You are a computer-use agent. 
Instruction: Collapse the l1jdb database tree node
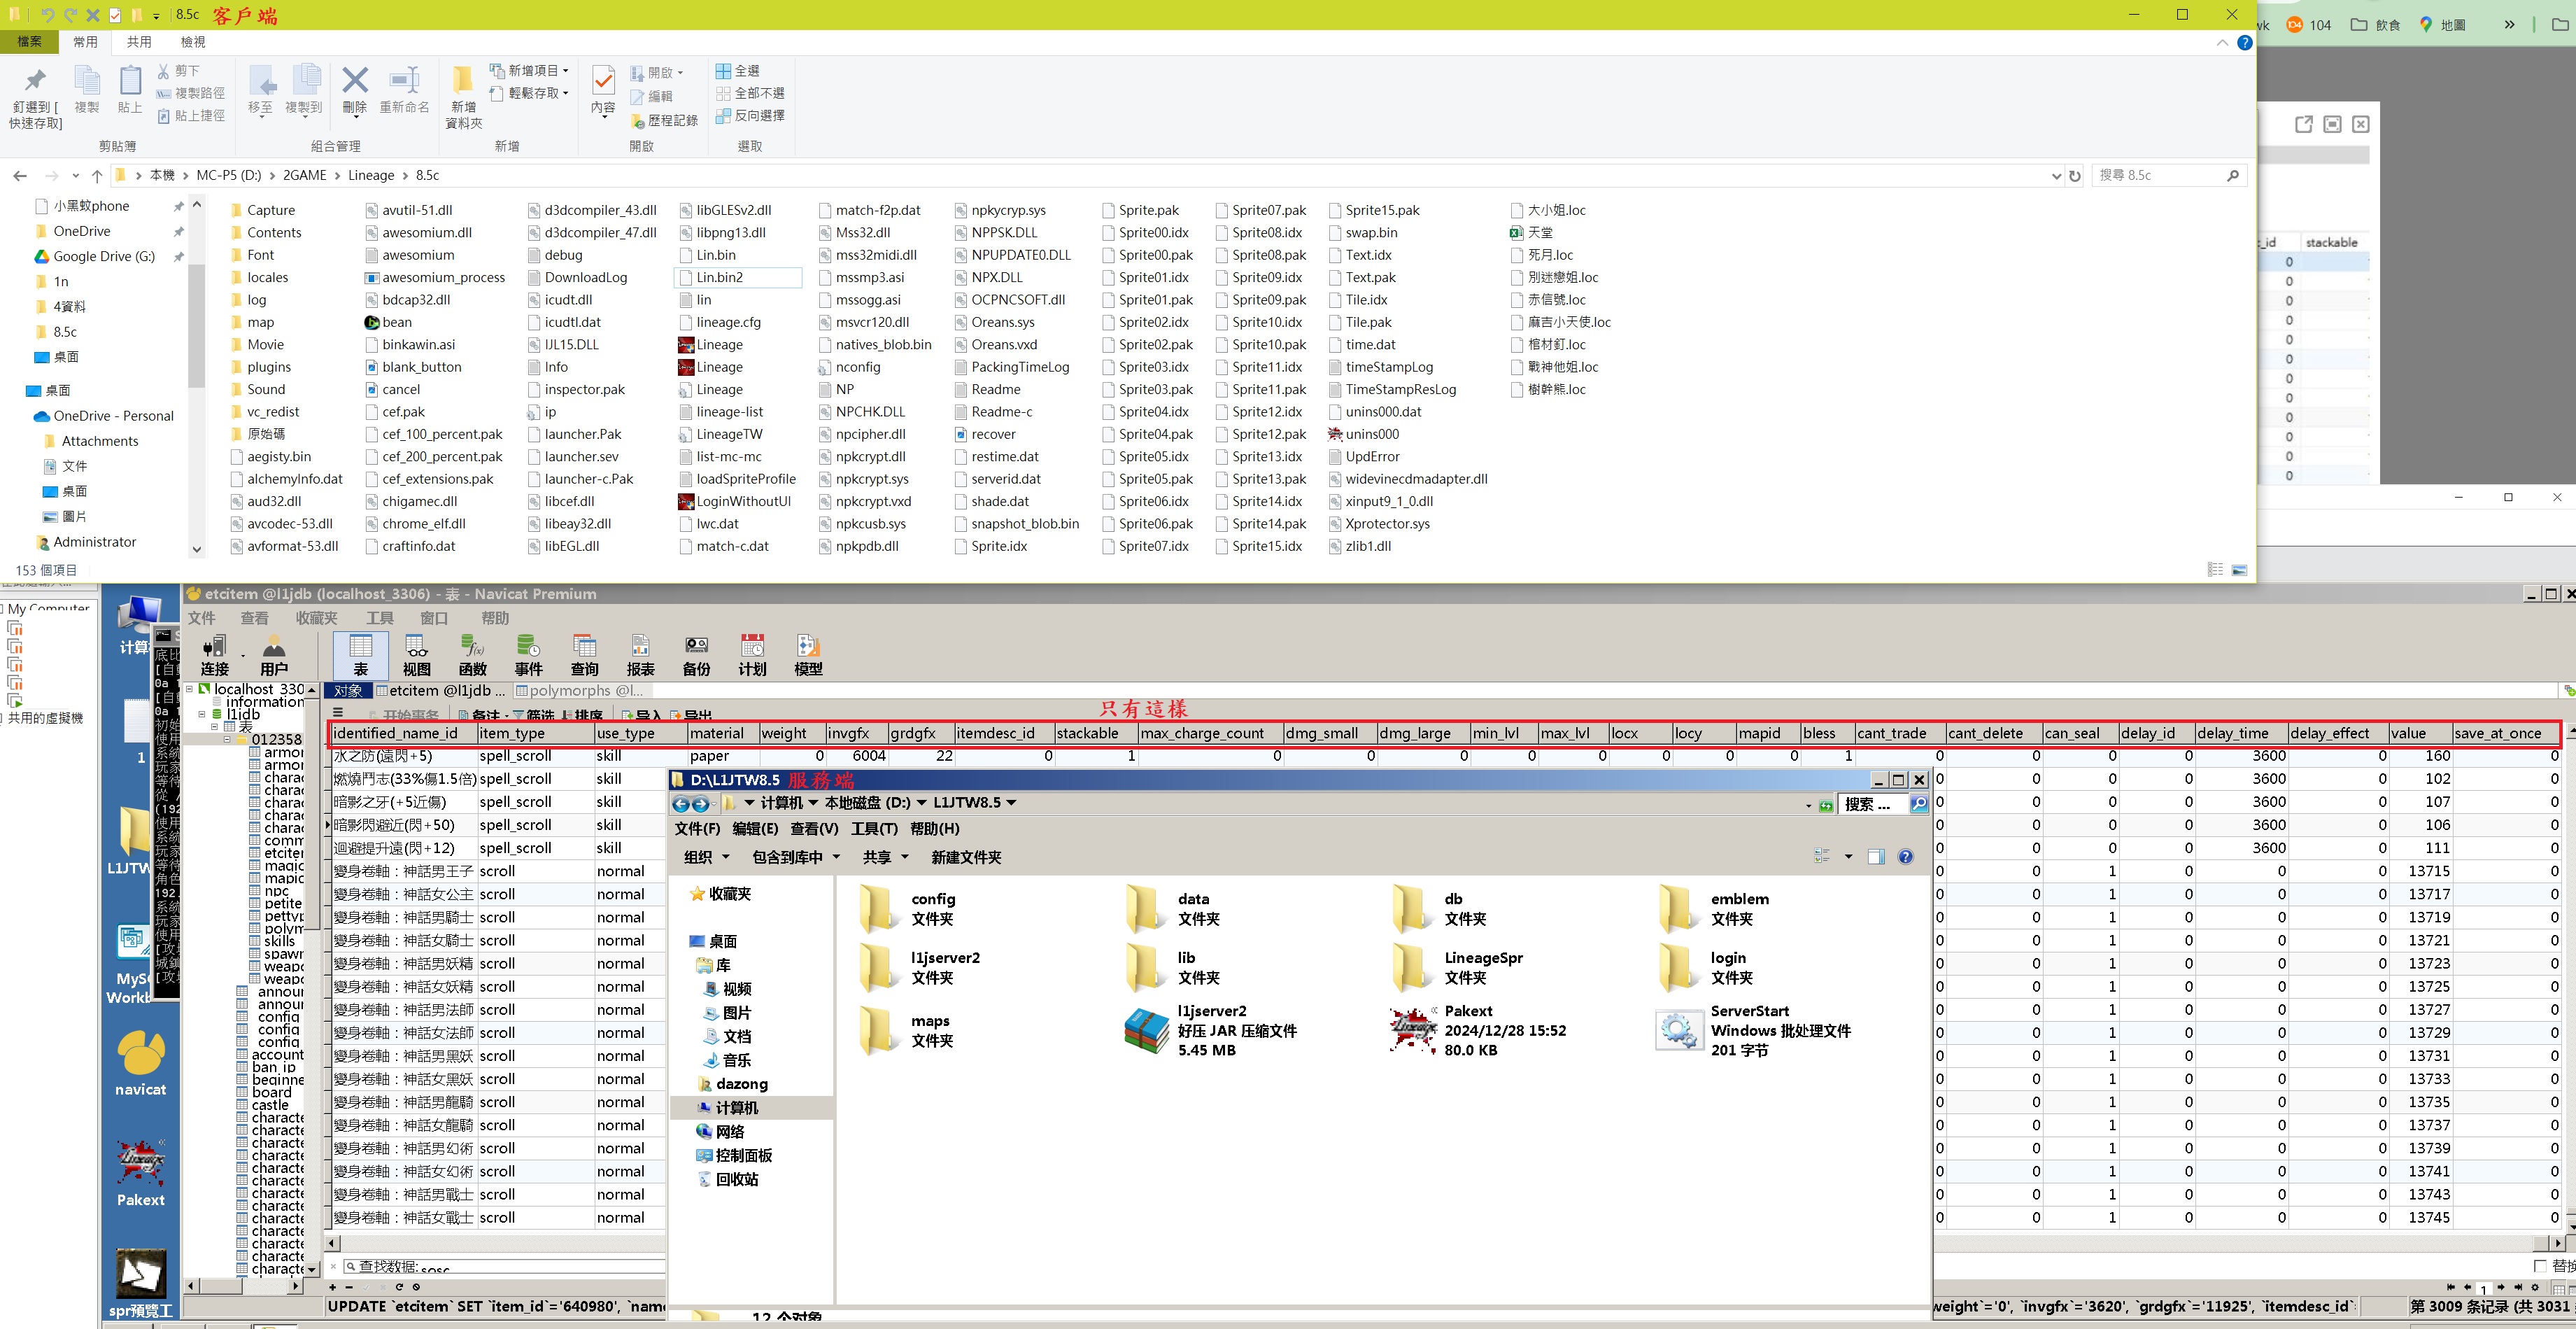point(203,714)
